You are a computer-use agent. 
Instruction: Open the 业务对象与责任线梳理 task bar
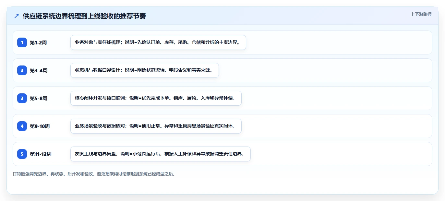click(x=158, y=42)
